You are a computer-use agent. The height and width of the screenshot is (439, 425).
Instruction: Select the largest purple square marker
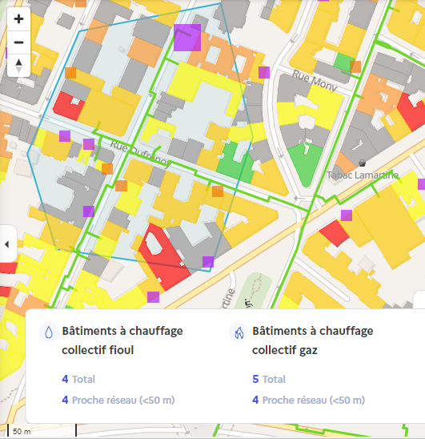(x=187, y=38)
